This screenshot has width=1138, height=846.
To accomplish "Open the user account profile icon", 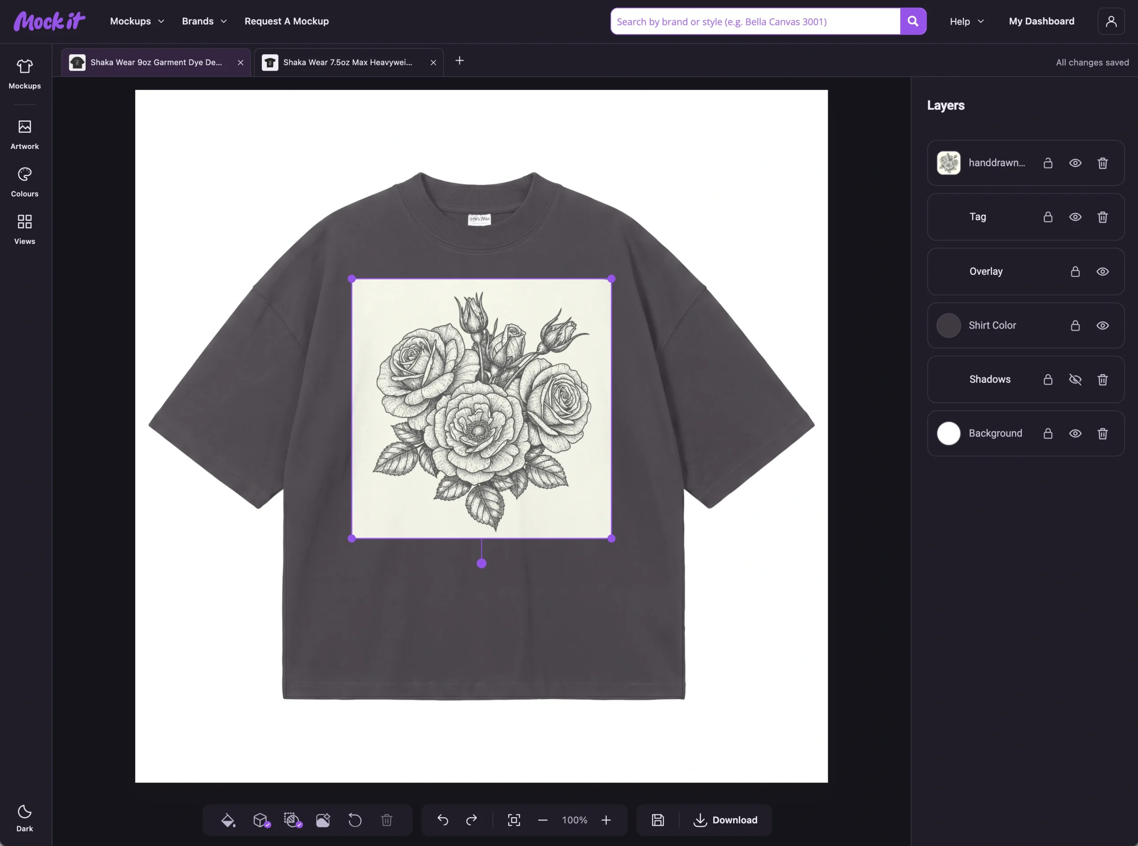I will (1111, 21).
